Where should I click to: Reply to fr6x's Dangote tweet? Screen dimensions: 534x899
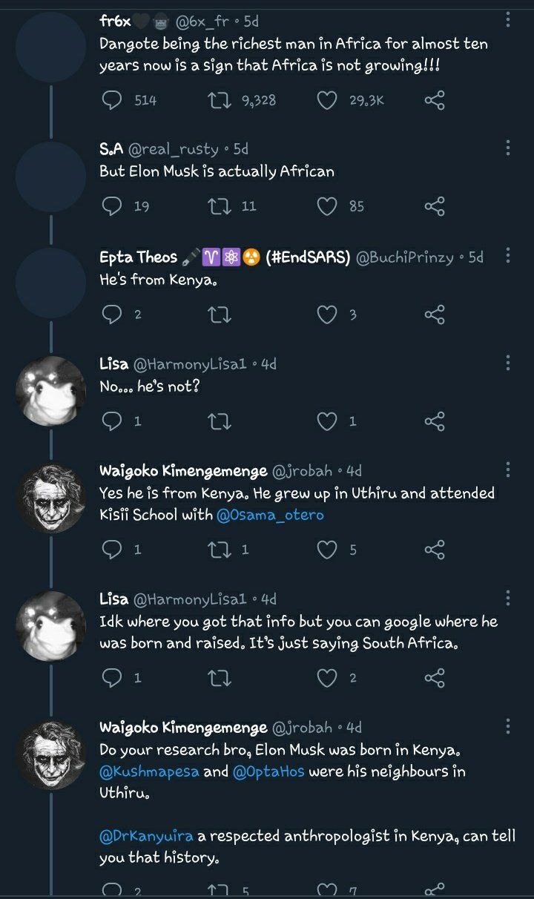111,99
